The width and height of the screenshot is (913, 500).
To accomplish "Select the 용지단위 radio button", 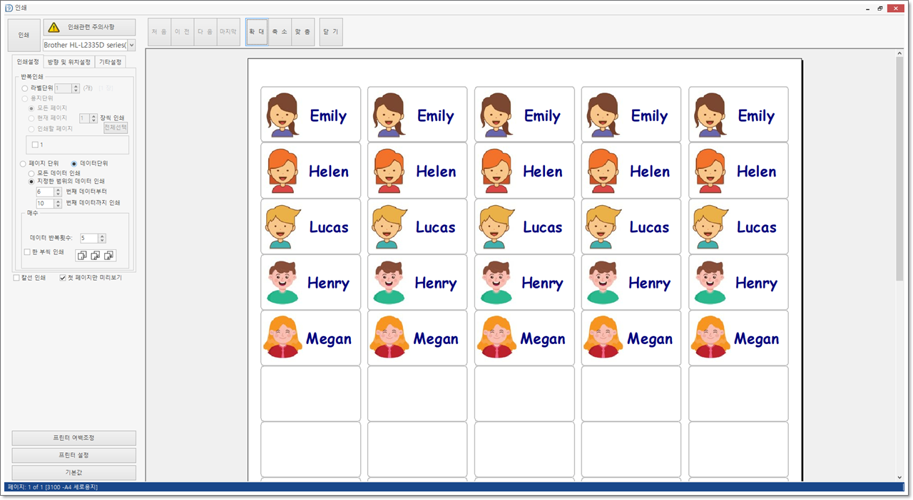I will coord(26,98).
